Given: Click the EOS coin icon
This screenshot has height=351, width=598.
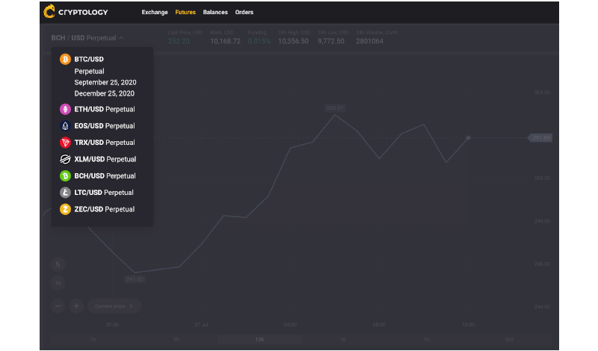Looking at the screenshot, I should click(x=65, y=125).
